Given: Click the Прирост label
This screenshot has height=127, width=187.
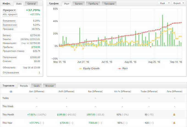Looking at the screenshot, I should click(9, 10).
